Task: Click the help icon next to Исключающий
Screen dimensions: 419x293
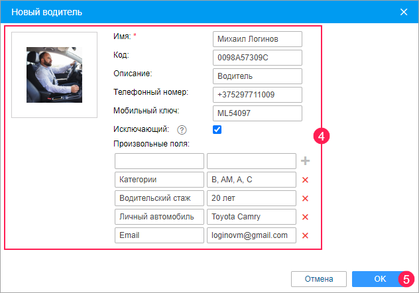Action: click(x=182, y=130)
